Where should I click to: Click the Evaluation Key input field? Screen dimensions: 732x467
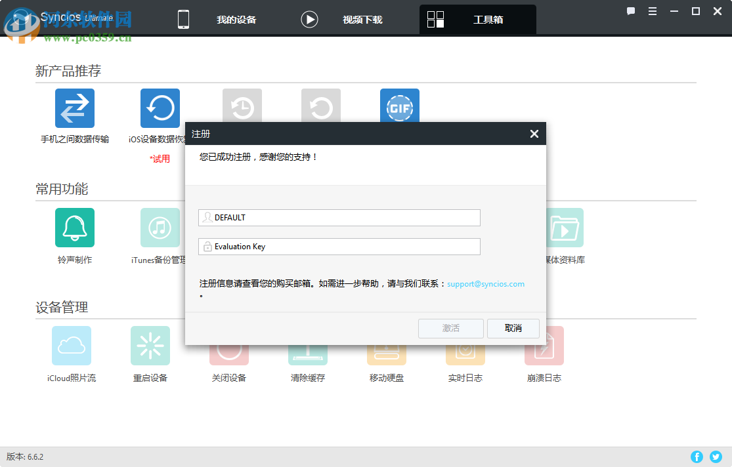coord(339,246)
